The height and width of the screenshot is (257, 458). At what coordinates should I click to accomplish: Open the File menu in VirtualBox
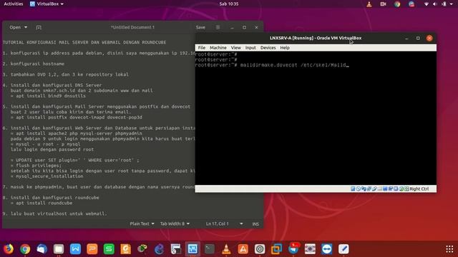202,48
